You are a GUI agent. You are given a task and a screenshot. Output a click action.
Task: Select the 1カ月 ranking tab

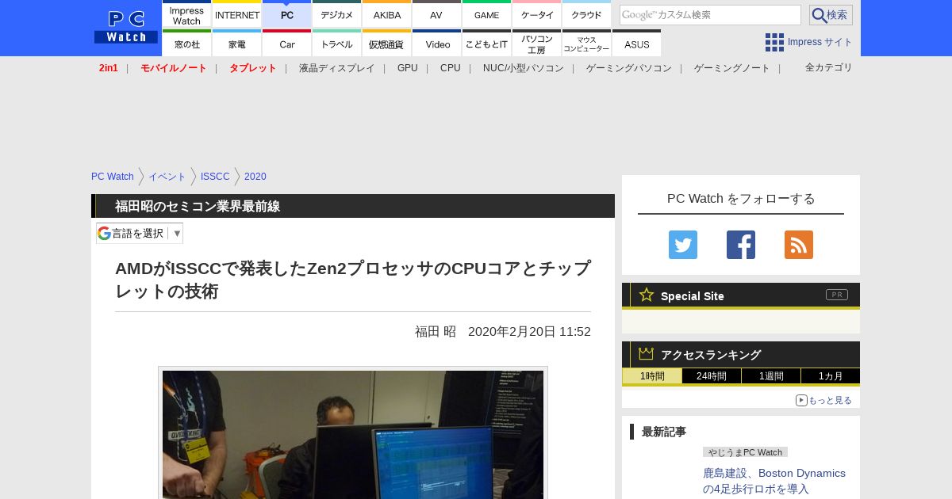tap(831, 376)
